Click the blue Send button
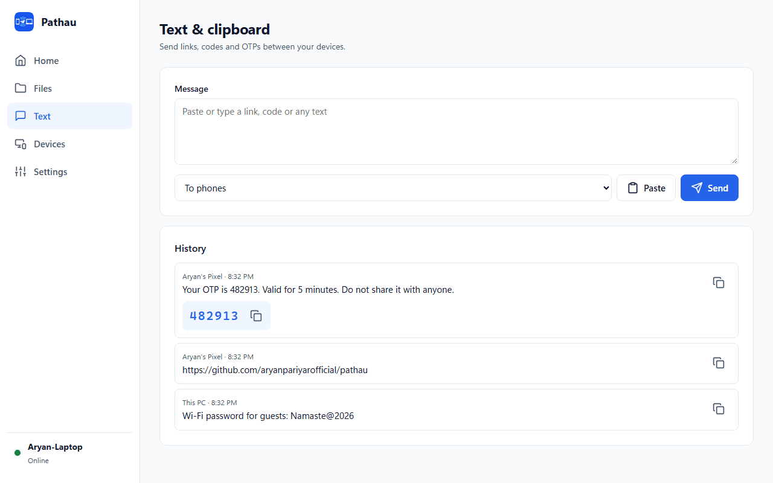The height and width of the screenshot is (483, 773). point(709,188)
